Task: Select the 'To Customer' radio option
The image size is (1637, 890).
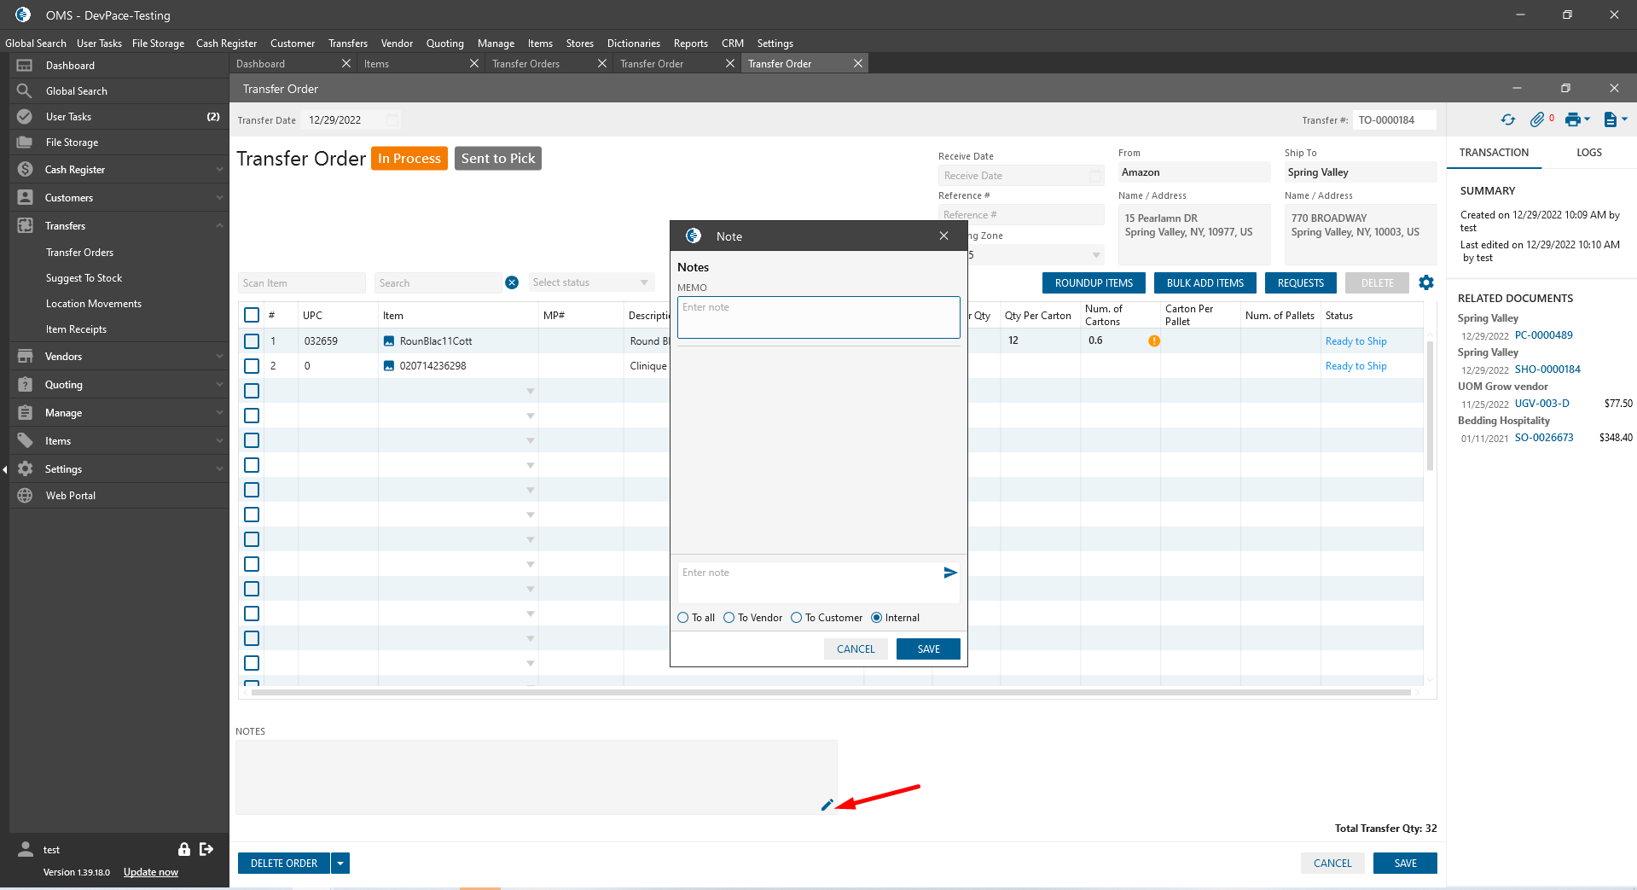Action: coord(796,618)
